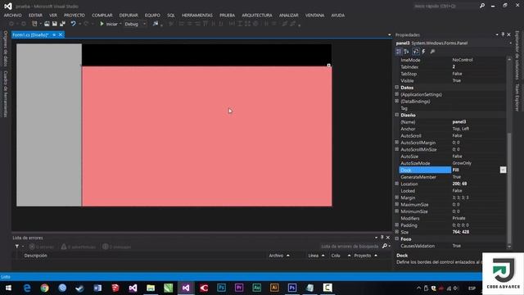Click the Save All toolbar icon
This screenshot has width=524, height=295.
(62, 24)
